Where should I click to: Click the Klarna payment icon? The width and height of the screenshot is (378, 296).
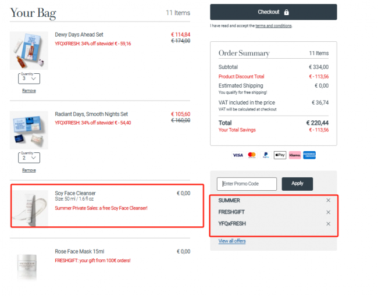[295, 155]
